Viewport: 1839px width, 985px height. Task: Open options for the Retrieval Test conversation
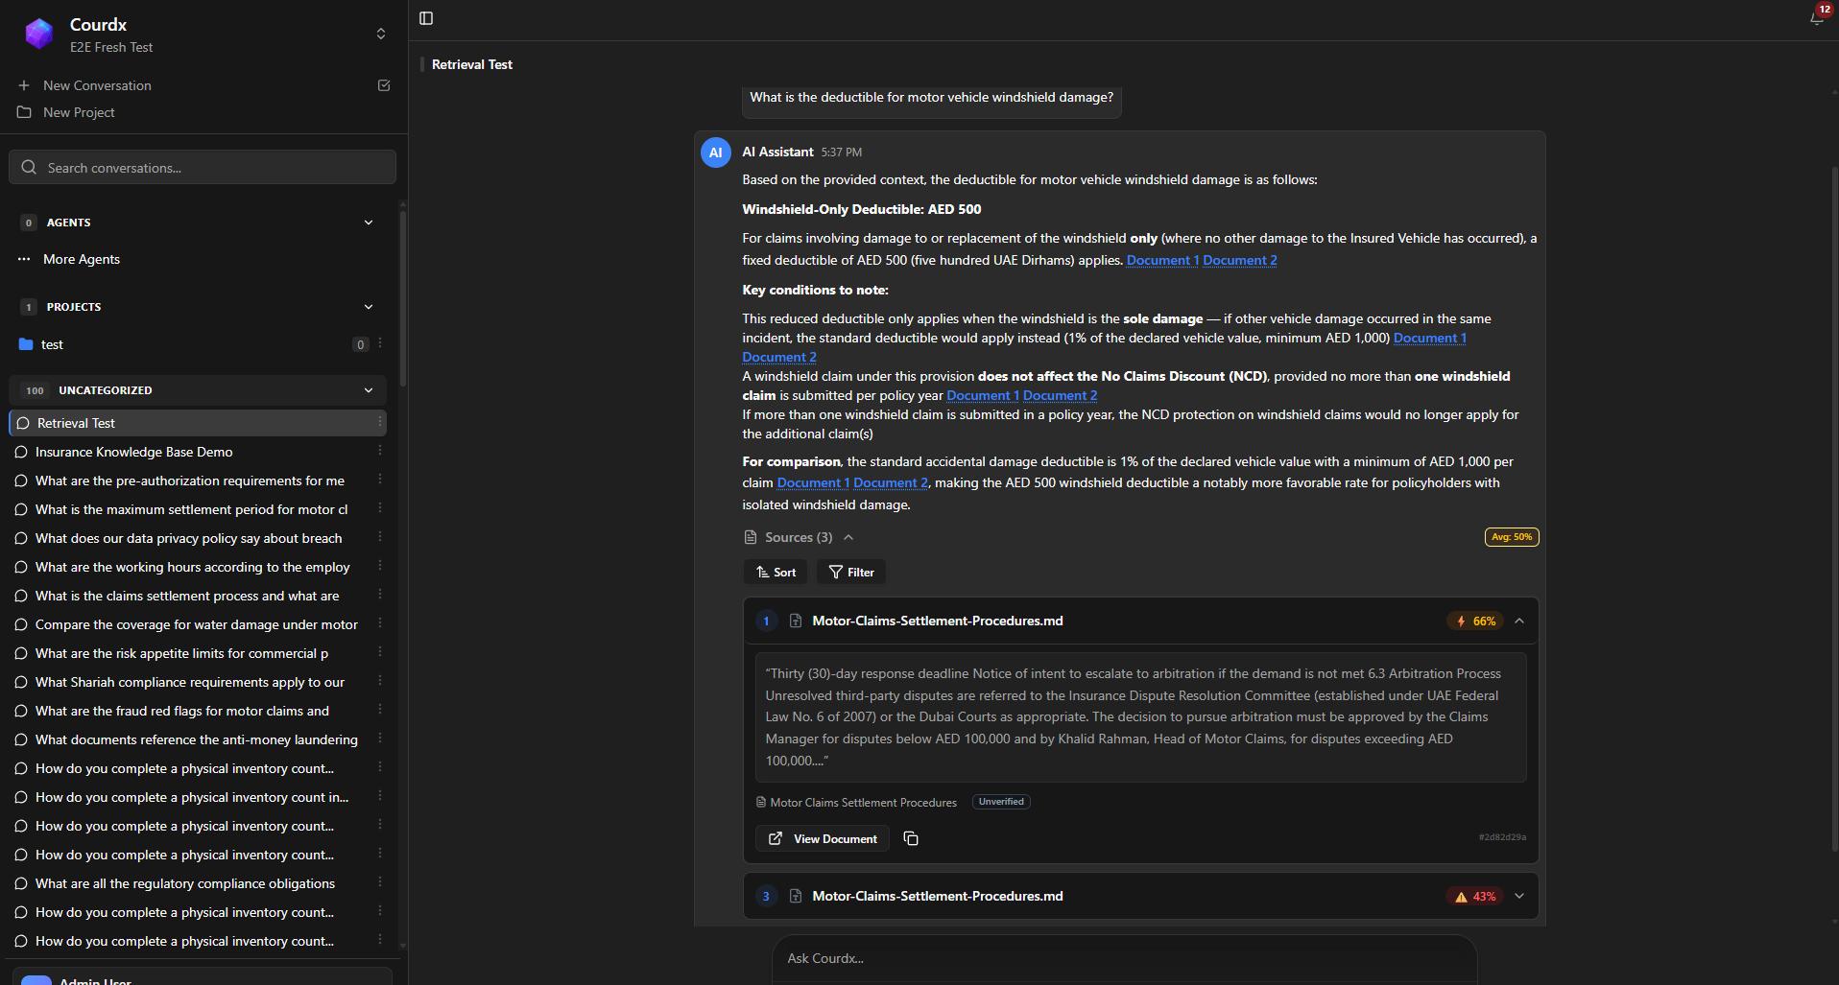(x=380, y=422)
